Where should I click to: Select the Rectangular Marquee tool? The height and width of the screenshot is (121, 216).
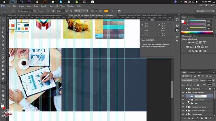click(3, 24)
